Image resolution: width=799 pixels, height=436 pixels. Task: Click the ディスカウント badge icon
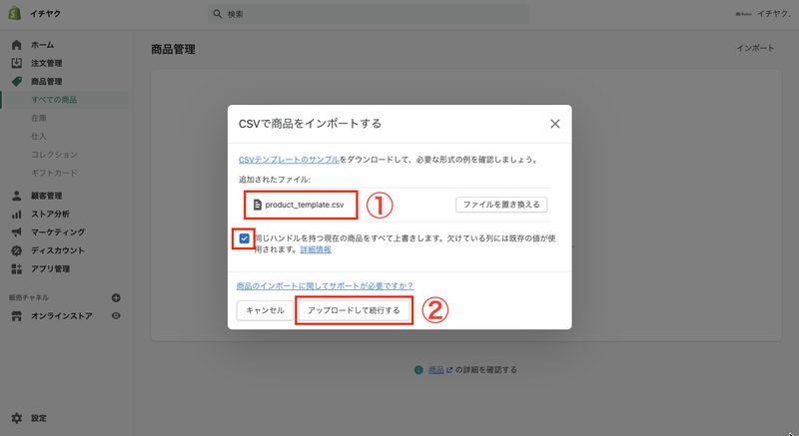(x=17, y=250)
